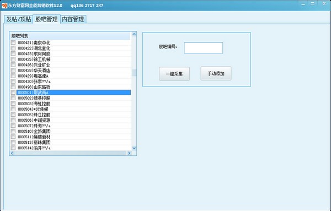
Task: Switch to the 发帖/顶贴 tab
Action: click(19, 19)
